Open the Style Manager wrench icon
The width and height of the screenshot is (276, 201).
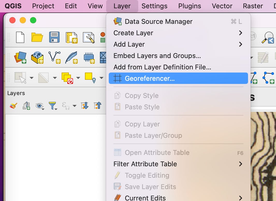[x=89, y=38]
